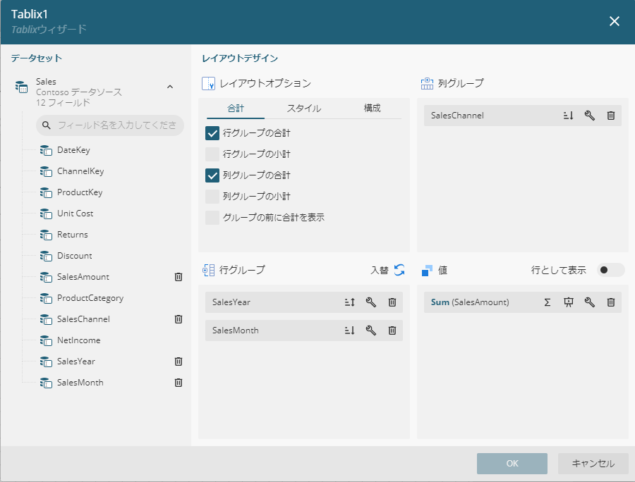Open wrench settings for Sum(SalesAmount) value
This screenshot has height=482, width=635.
click(590, 302)
